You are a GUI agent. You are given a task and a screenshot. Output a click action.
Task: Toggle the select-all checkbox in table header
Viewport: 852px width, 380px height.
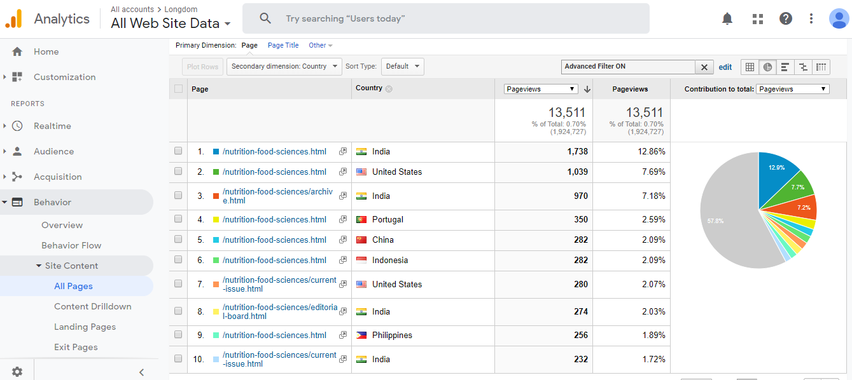point(178,89)
